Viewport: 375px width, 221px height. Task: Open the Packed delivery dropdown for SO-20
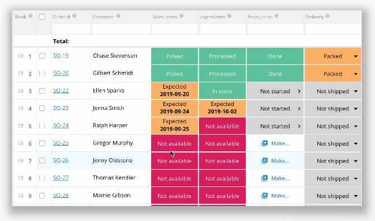tap(355, 74)
